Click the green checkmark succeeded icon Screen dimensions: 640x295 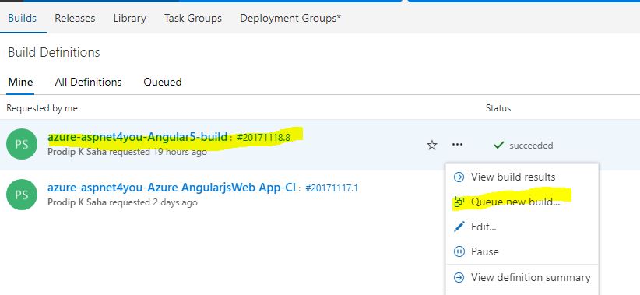click(499, 145)
